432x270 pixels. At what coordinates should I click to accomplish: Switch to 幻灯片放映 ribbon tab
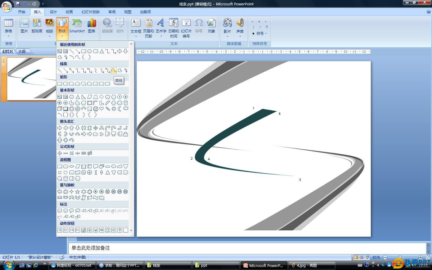91,12
